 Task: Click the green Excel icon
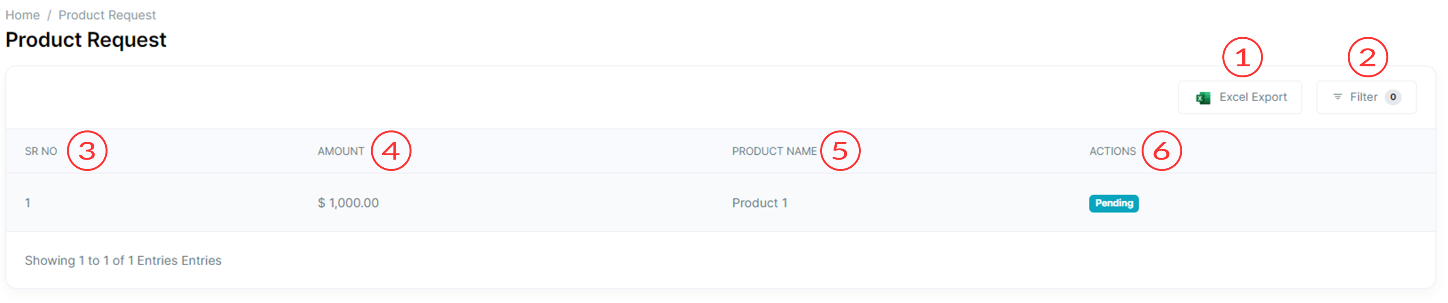click(x=1203, y=98)
